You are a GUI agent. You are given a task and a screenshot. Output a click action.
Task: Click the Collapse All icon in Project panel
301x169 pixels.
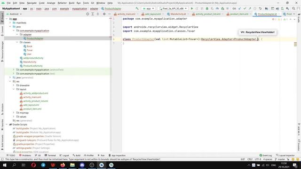pos(98,14)
